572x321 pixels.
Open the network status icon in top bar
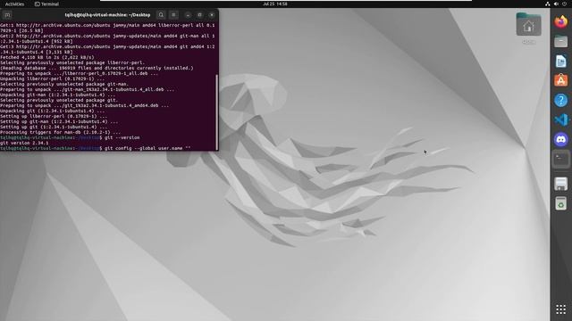pos(548,4)
